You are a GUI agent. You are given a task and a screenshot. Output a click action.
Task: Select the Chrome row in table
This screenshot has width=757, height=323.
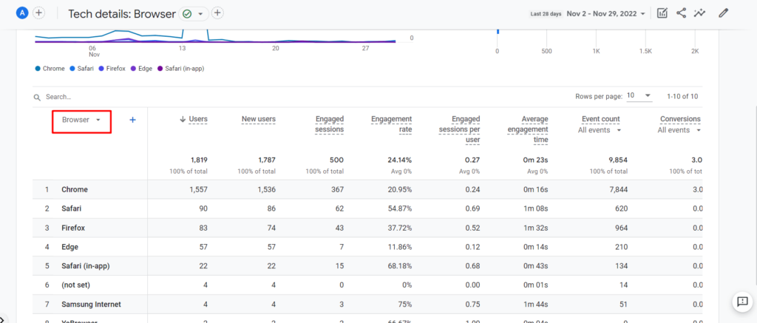coord(367,190)
